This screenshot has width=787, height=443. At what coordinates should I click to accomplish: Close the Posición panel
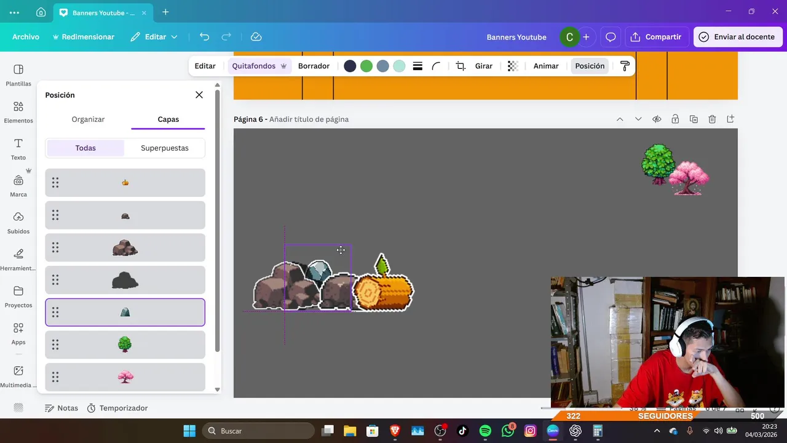(x=199, y=95)
